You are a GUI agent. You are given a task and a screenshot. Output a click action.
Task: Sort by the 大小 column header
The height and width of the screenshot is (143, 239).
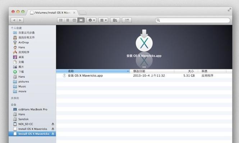pos(186,71)
